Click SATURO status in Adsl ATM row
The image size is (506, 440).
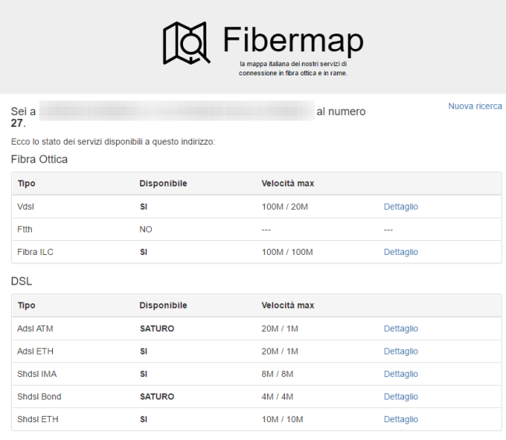click(x=156, y=329)
